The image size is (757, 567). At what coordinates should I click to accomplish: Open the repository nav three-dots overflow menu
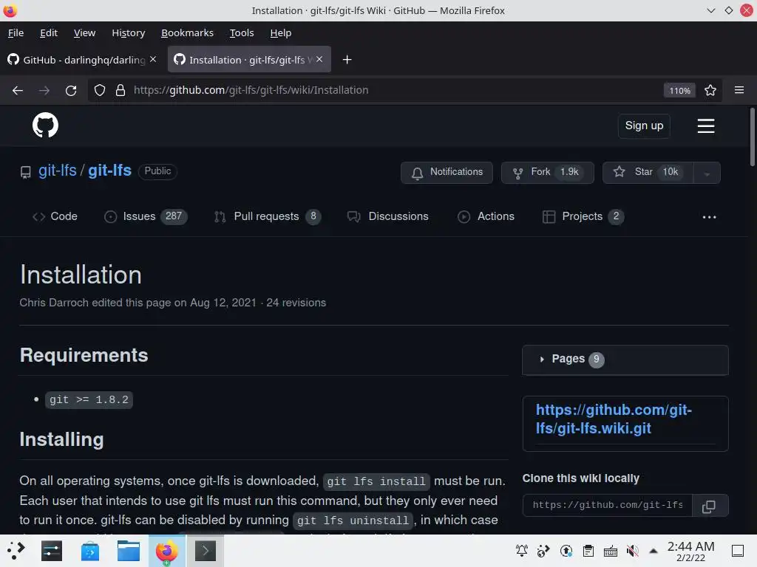tap(709, 217)
